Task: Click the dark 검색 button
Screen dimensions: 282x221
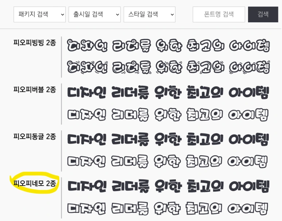Action: tap(263, 14)
